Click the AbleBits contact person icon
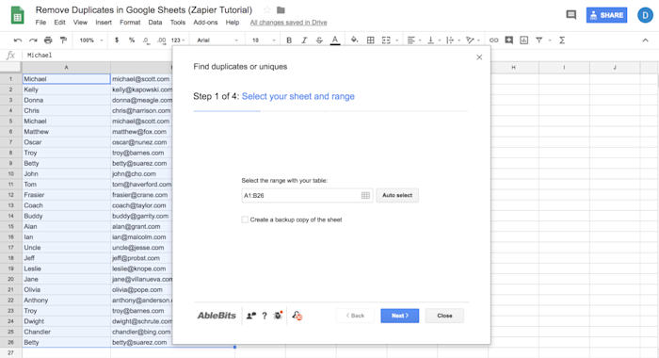 pyautogui.click(x=251, y=316)
